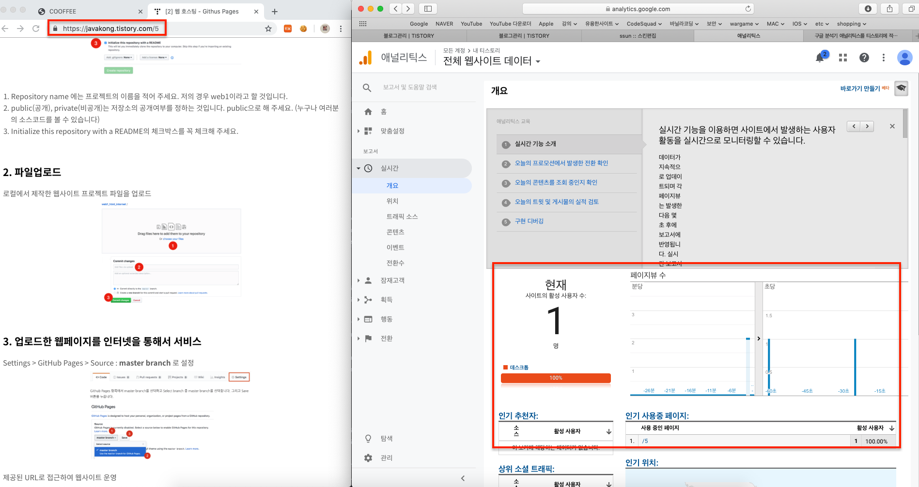Image resolution: width=919 pixels, height=487 pixels.
Task: Click the Analytics search magnifier icon
Action: (x=367, y=88)
